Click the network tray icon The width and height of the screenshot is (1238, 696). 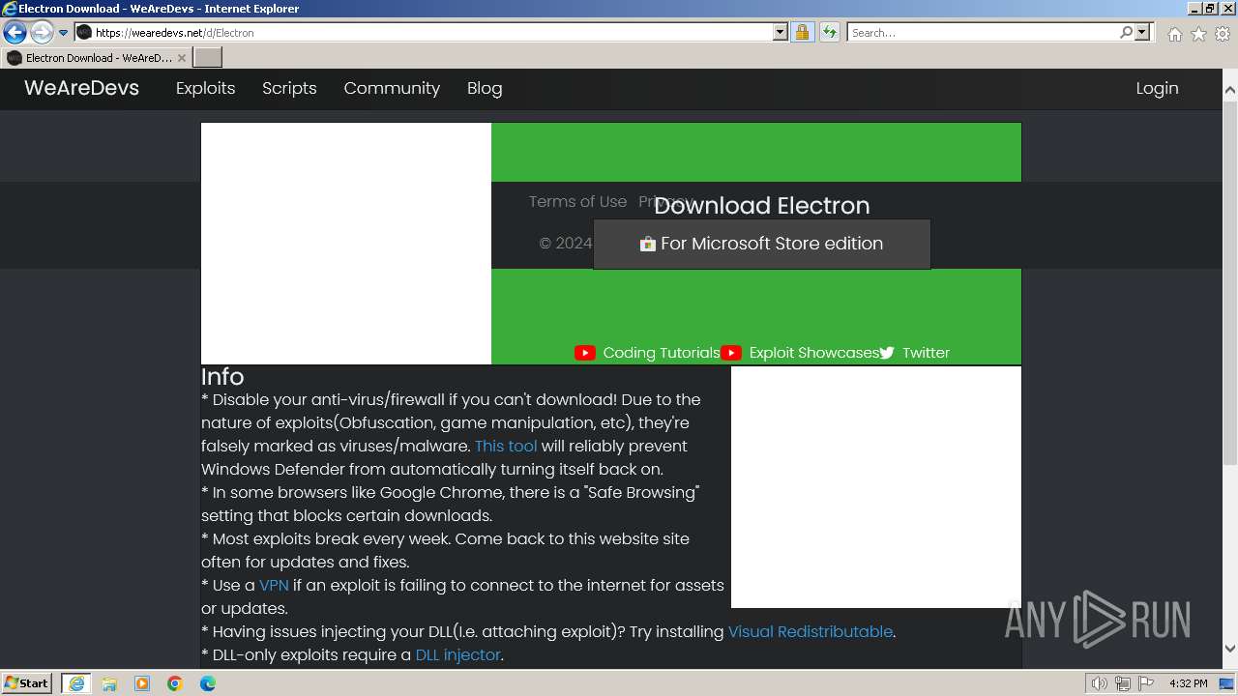[x=1122, y=683]
